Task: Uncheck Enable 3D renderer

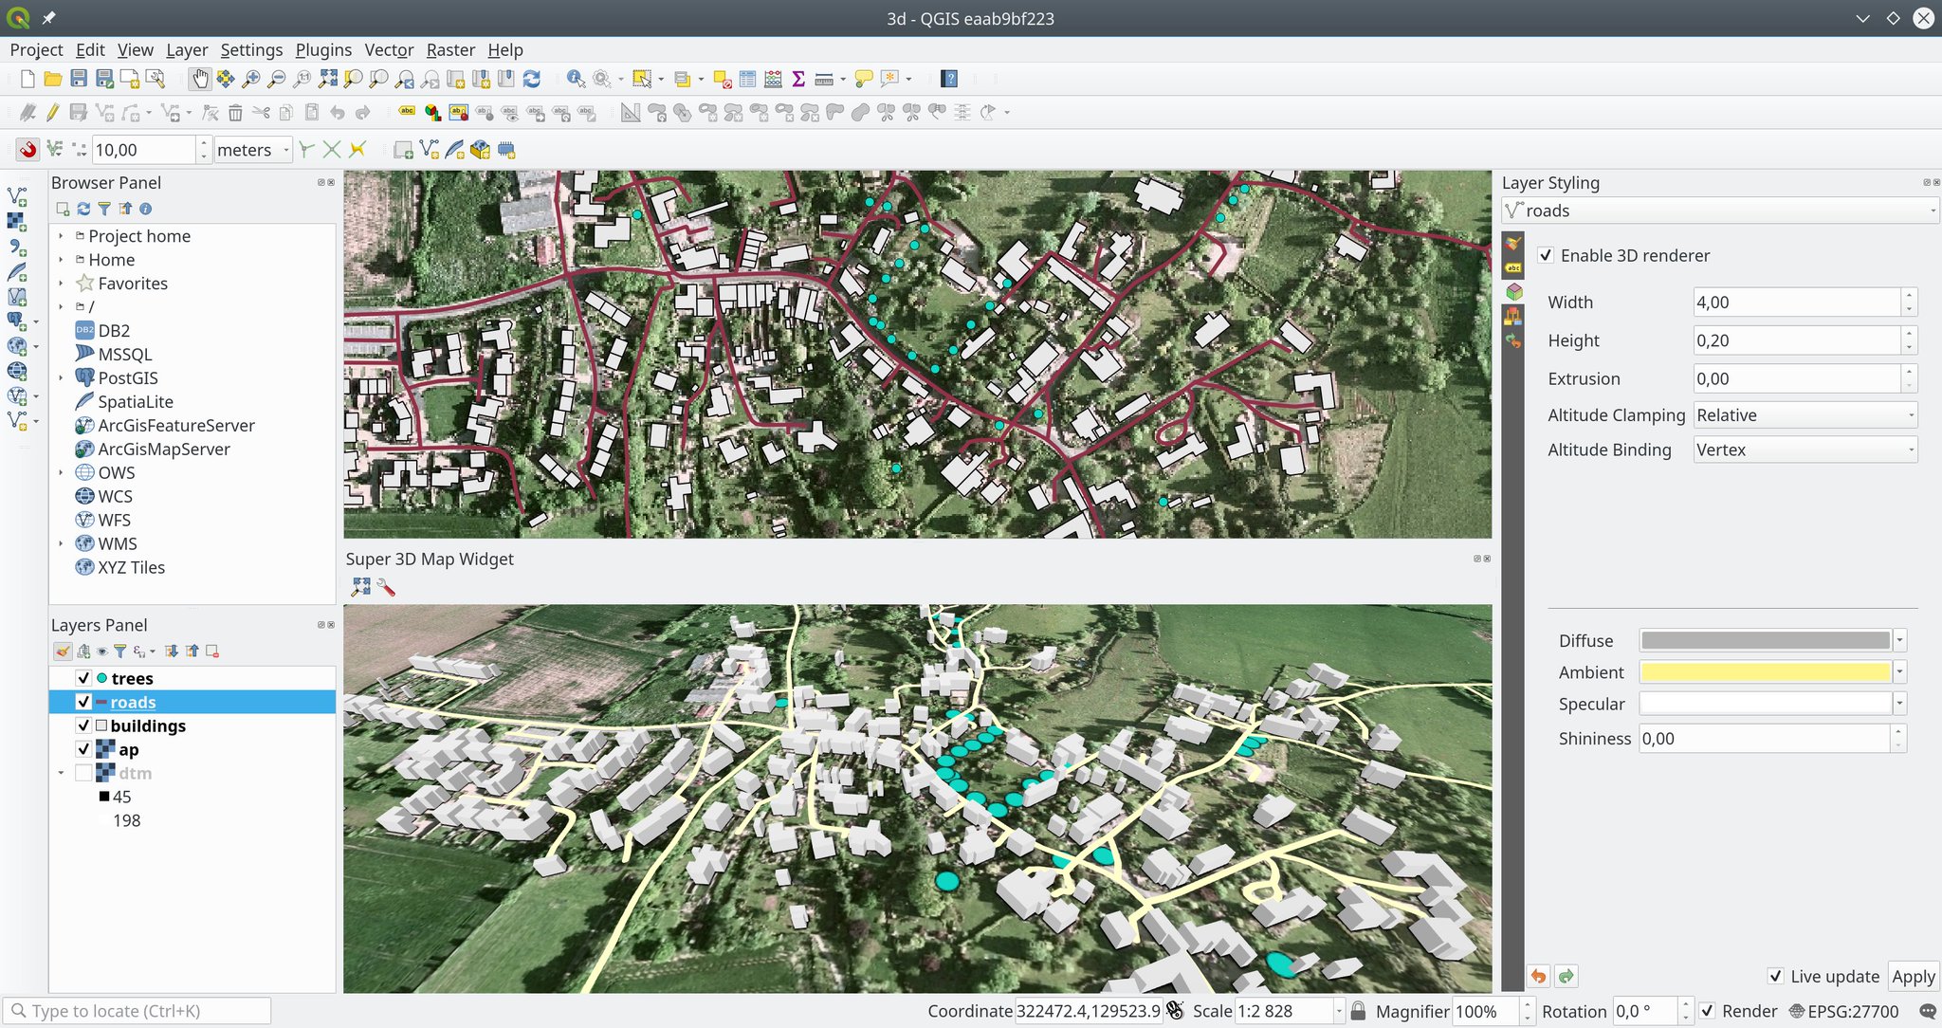Action: [1547, 255]
